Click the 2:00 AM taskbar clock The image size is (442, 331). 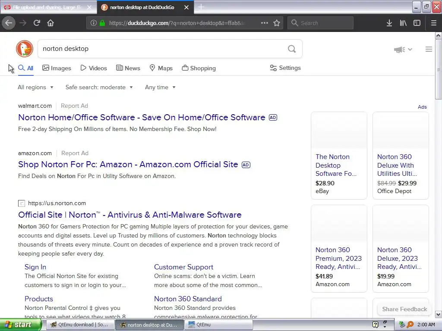[426, 325]
